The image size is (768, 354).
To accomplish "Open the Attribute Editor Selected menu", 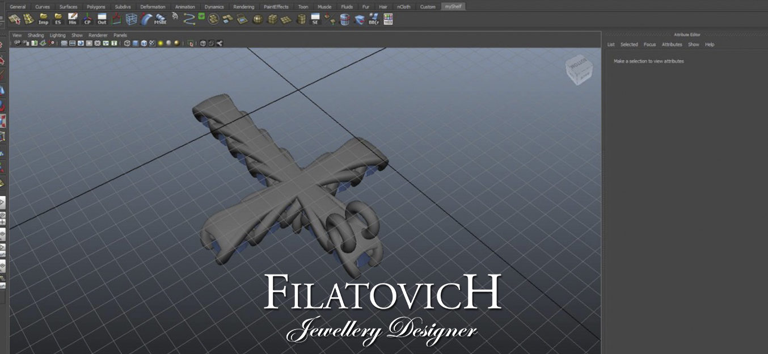I will point(629,44).
